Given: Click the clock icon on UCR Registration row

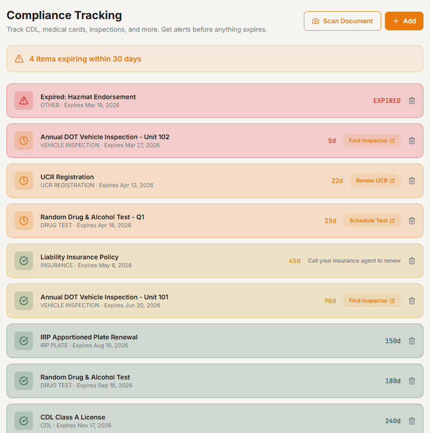Looking at the screenshot, I should 23,180.
